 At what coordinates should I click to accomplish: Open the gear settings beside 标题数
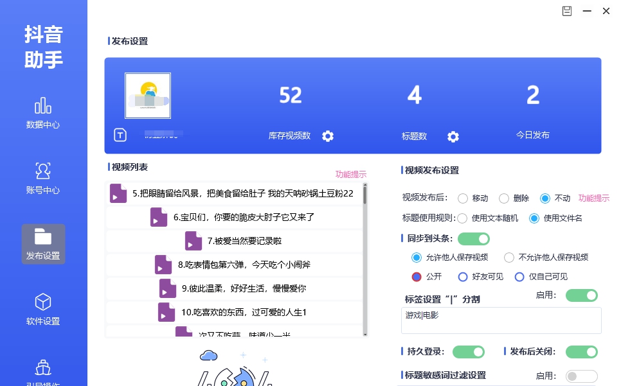[x=453, y=136]
